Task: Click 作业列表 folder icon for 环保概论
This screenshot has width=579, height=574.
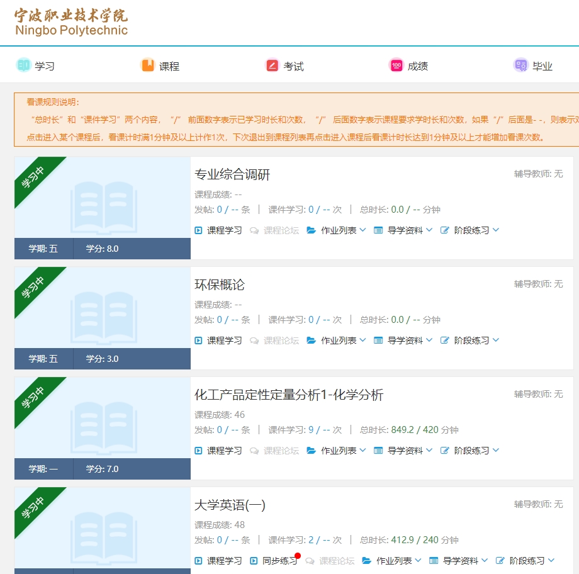Action: coord(311,340)
